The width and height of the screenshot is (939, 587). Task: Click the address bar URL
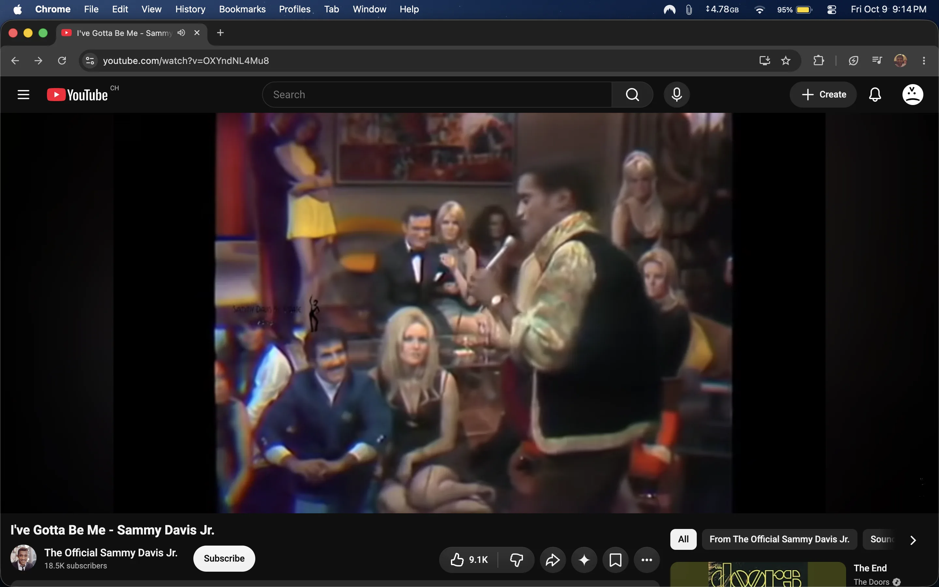[186, 61]
